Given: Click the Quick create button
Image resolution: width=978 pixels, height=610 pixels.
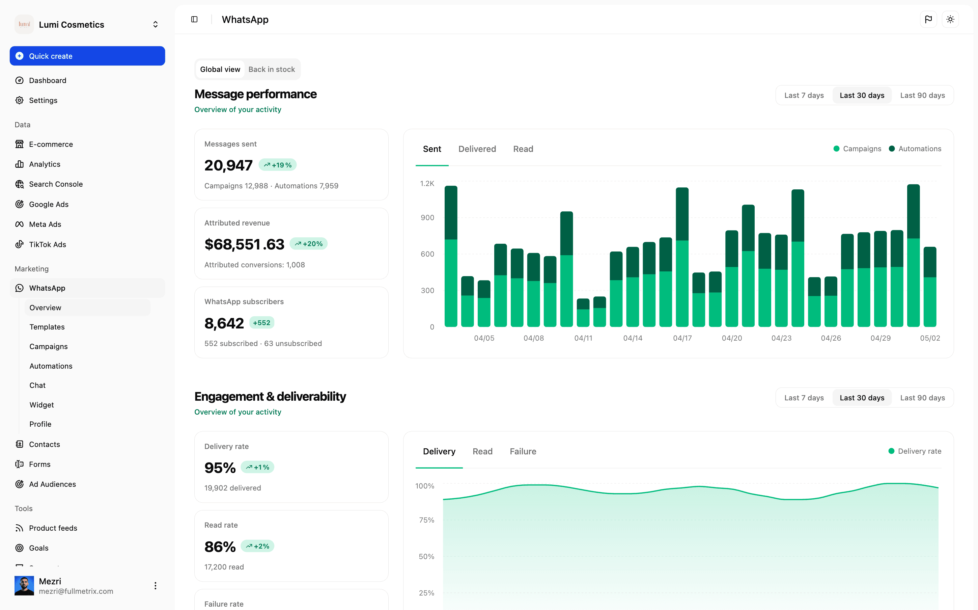Looking at the screenshot, I should coord(87,56).
